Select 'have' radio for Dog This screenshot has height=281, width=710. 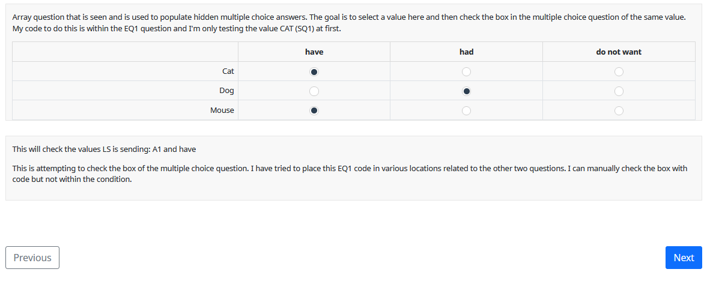(314, 91)
